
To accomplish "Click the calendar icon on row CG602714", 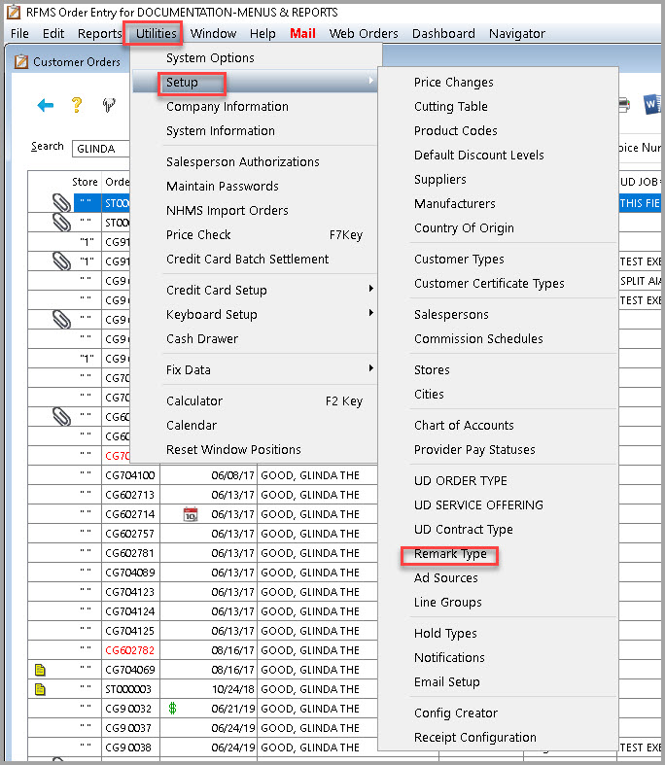I will coord(191,514).
